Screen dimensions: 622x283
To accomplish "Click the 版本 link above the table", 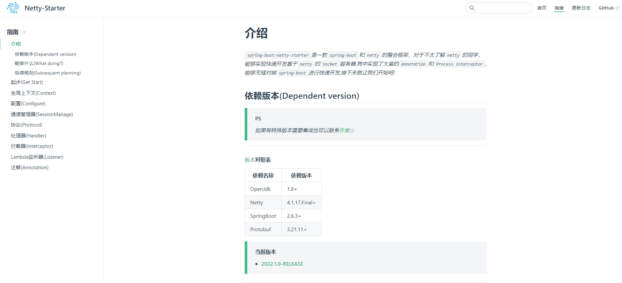I will pyautogui.click(x=250, y=160).
